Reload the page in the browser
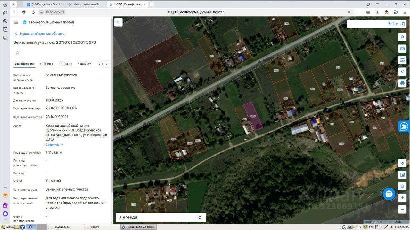 click(33, 12)
